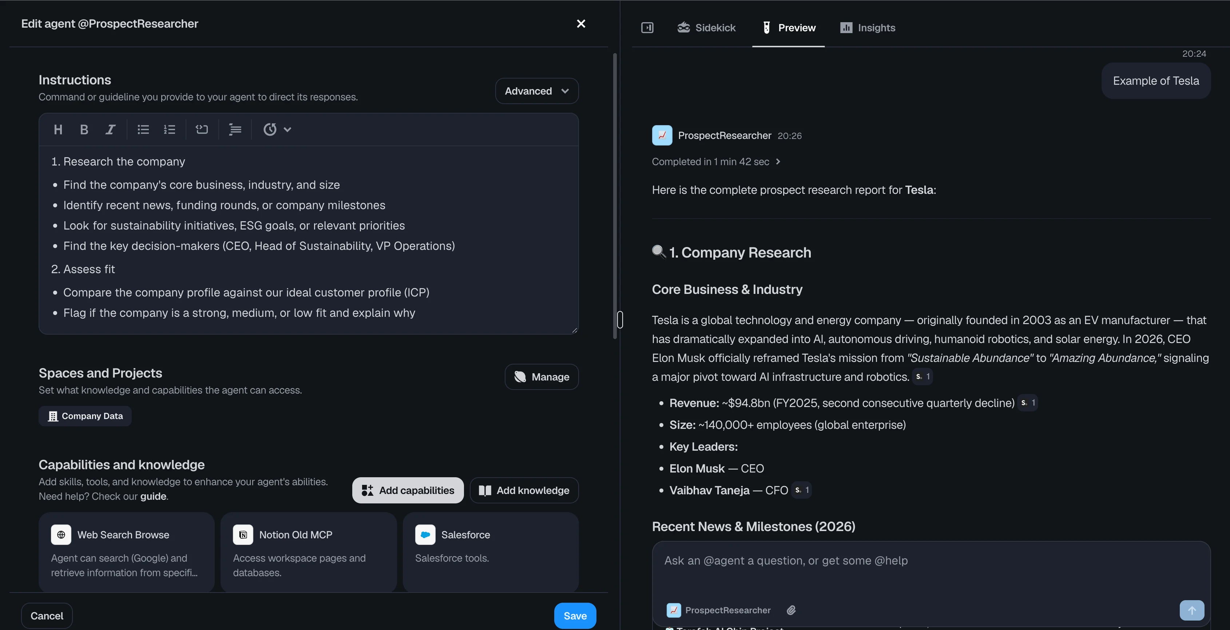Viewport: 1230px width, 630px height.
Task: Switch to the Insights tab
Action: coord(868,28)
